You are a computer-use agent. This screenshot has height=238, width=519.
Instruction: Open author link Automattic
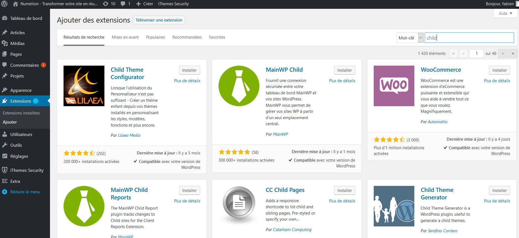click(438, 122)
